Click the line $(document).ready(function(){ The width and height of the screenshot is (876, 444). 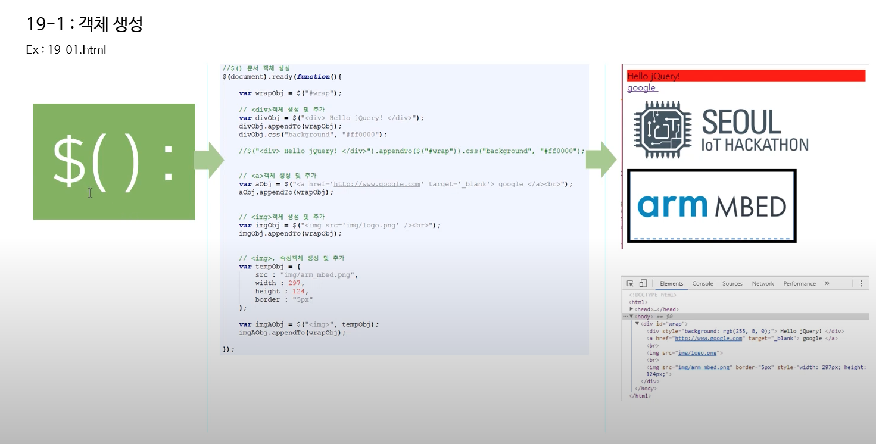pos(282,77)
